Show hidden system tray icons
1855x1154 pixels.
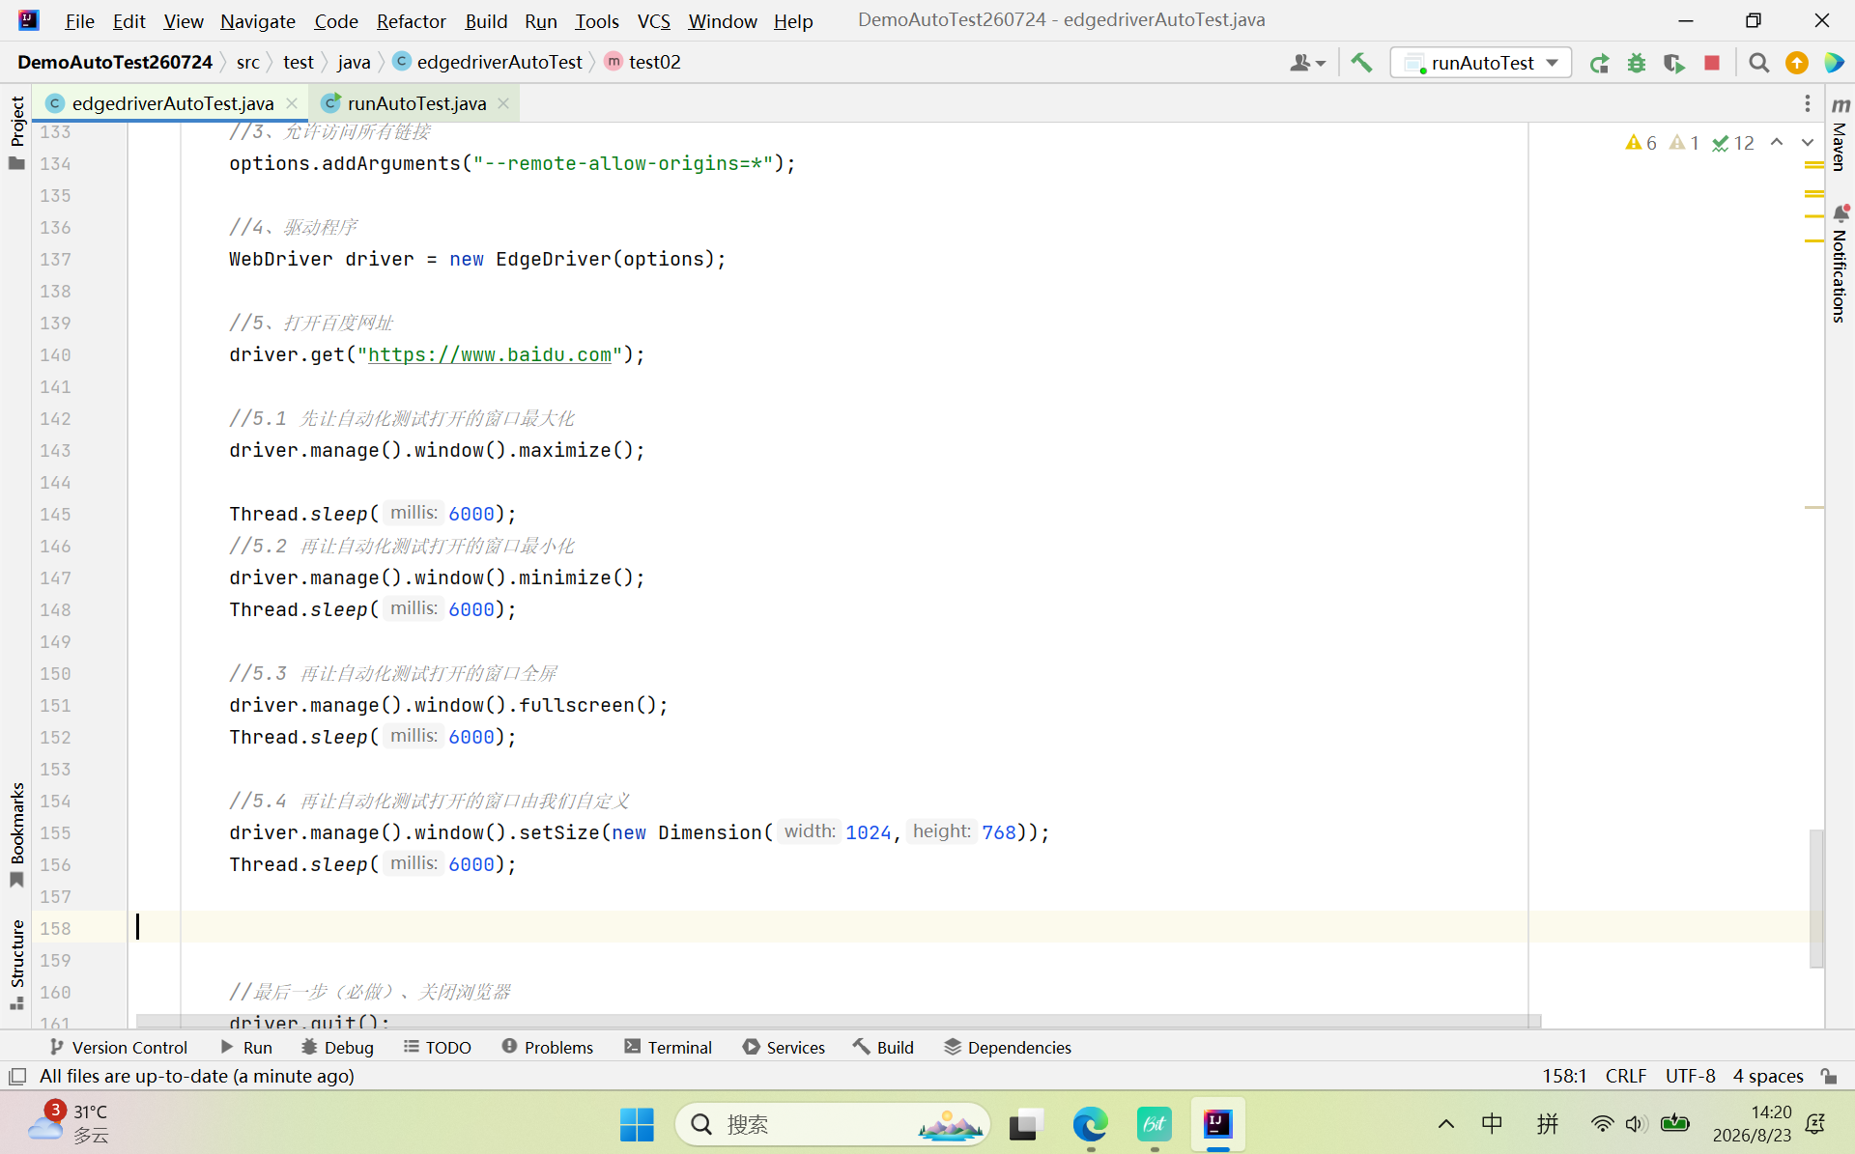coord(1445,1124)
